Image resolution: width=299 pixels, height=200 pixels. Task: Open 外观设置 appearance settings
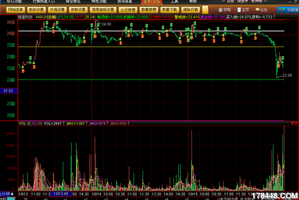(x=57, y=9)
